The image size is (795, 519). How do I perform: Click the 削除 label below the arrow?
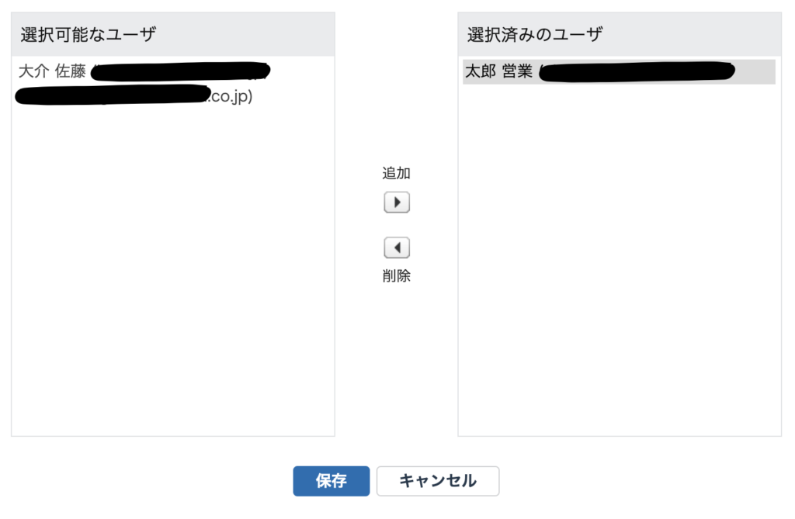coord(397,275)
